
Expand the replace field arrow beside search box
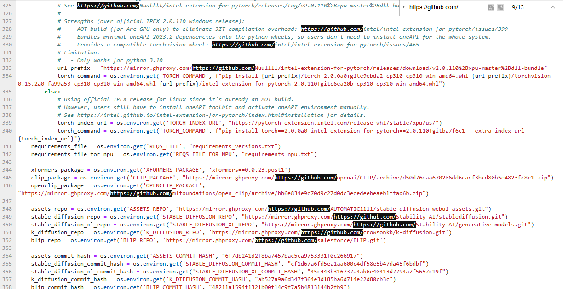[x=403, y=7]
